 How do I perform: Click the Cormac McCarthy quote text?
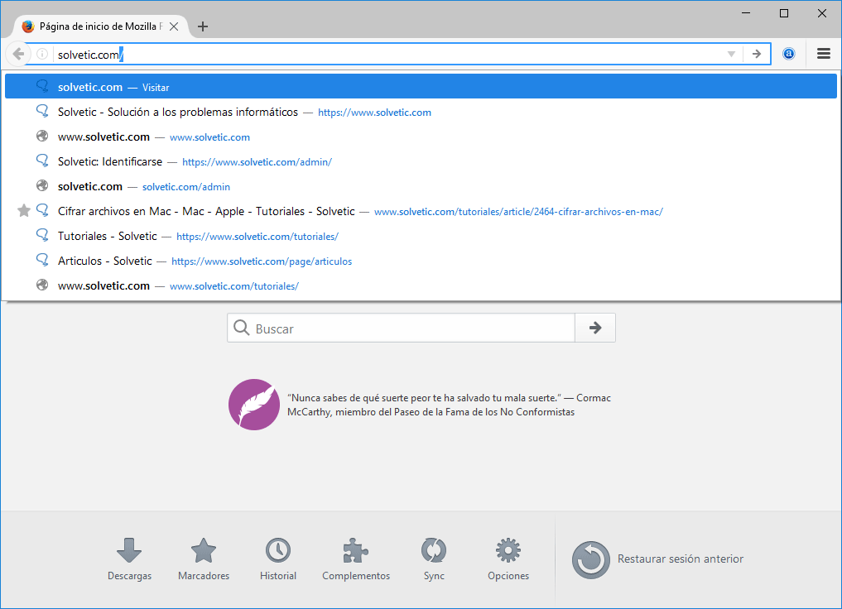449,405
